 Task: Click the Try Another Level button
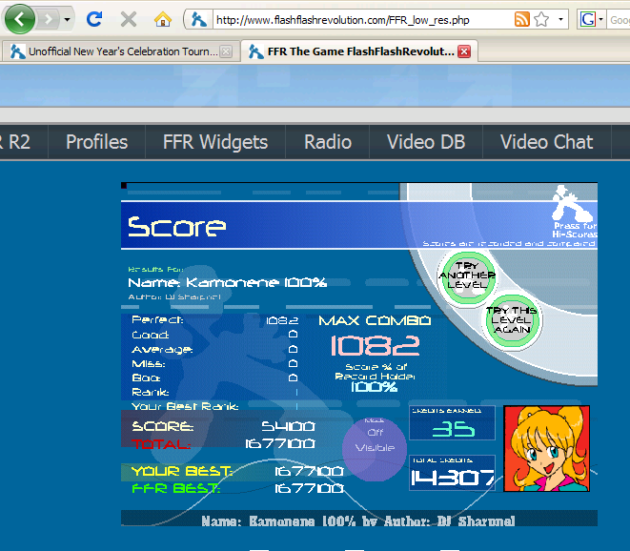click(467, 276)
